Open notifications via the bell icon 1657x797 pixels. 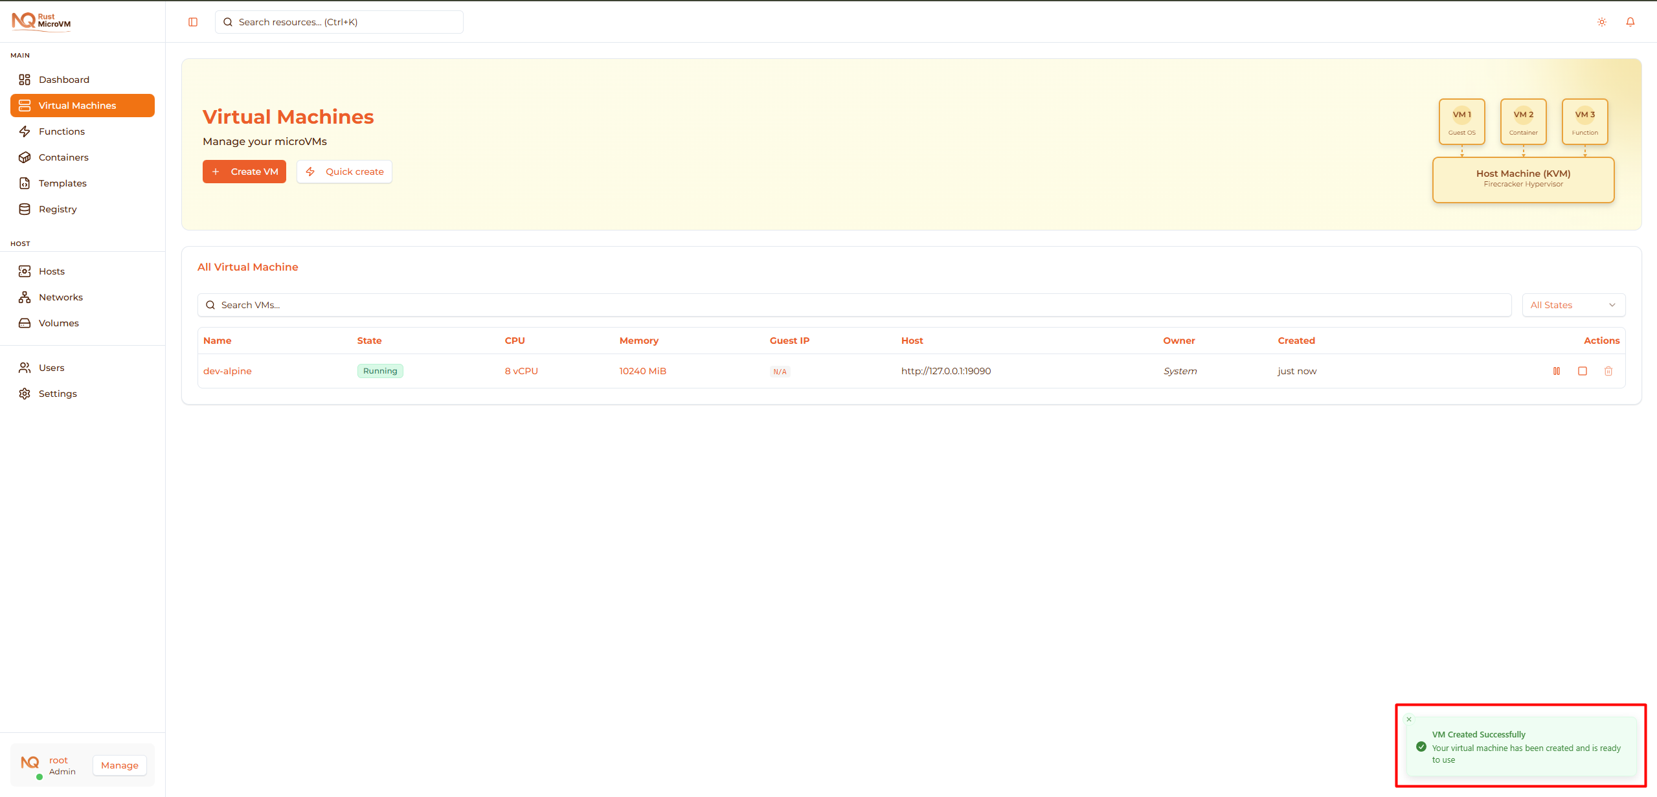(x=1630, y=21)
